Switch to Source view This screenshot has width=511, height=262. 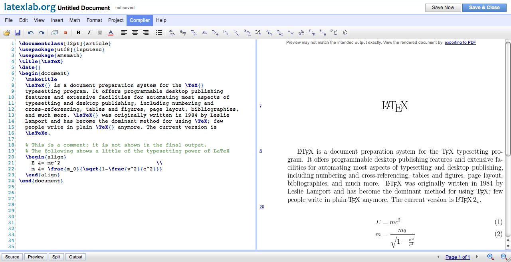[12, 257]
